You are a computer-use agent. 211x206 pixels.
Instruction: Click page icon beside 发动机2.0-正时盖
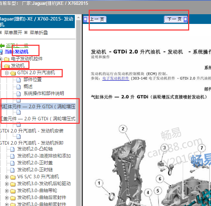point(12,163)
